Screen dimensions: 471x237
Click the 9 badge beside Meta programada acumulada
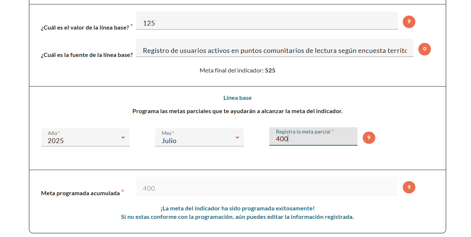409,187
